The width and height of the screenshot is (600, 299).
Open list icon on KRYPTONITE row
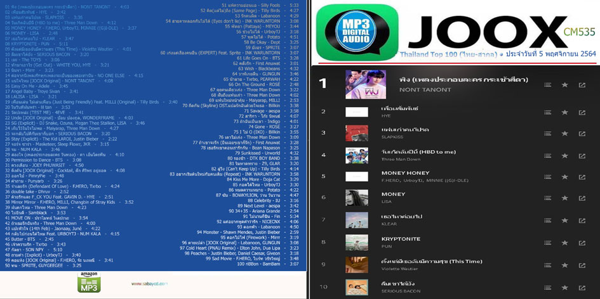[x=547, y=243]
